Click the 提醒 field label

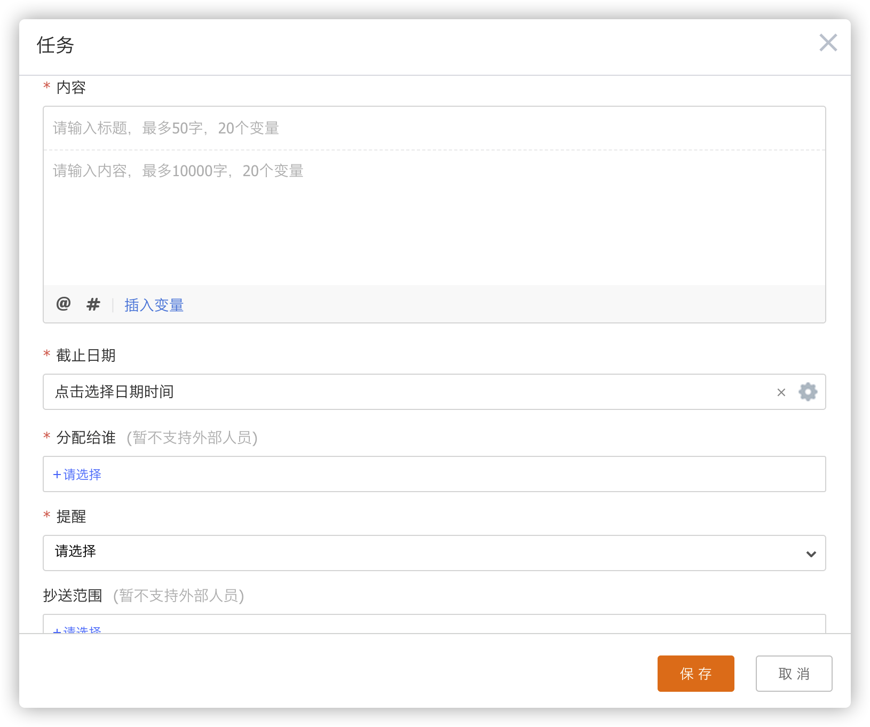[71, 517]
